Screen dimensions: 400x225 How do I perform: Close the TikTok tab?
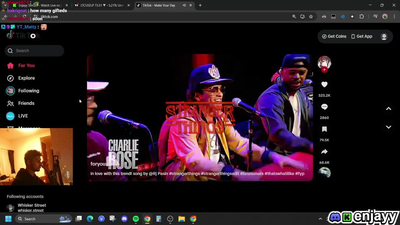(x=191, y=5)
